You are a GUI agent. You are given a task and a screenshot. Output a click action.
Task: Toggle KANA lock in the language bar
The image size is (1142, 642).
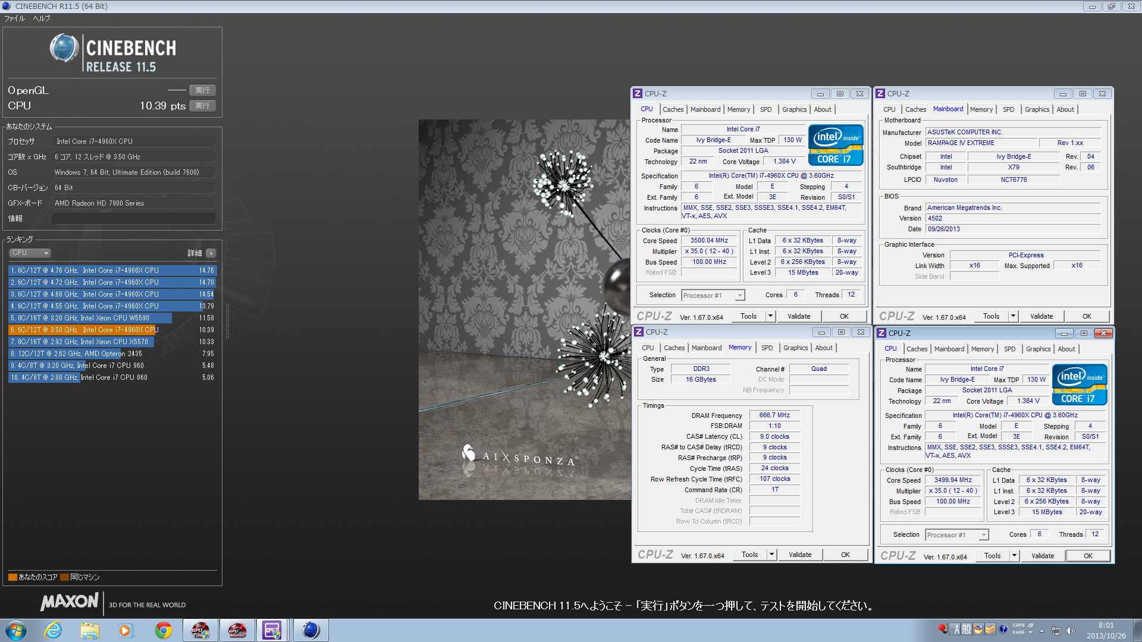(1018, 632)
